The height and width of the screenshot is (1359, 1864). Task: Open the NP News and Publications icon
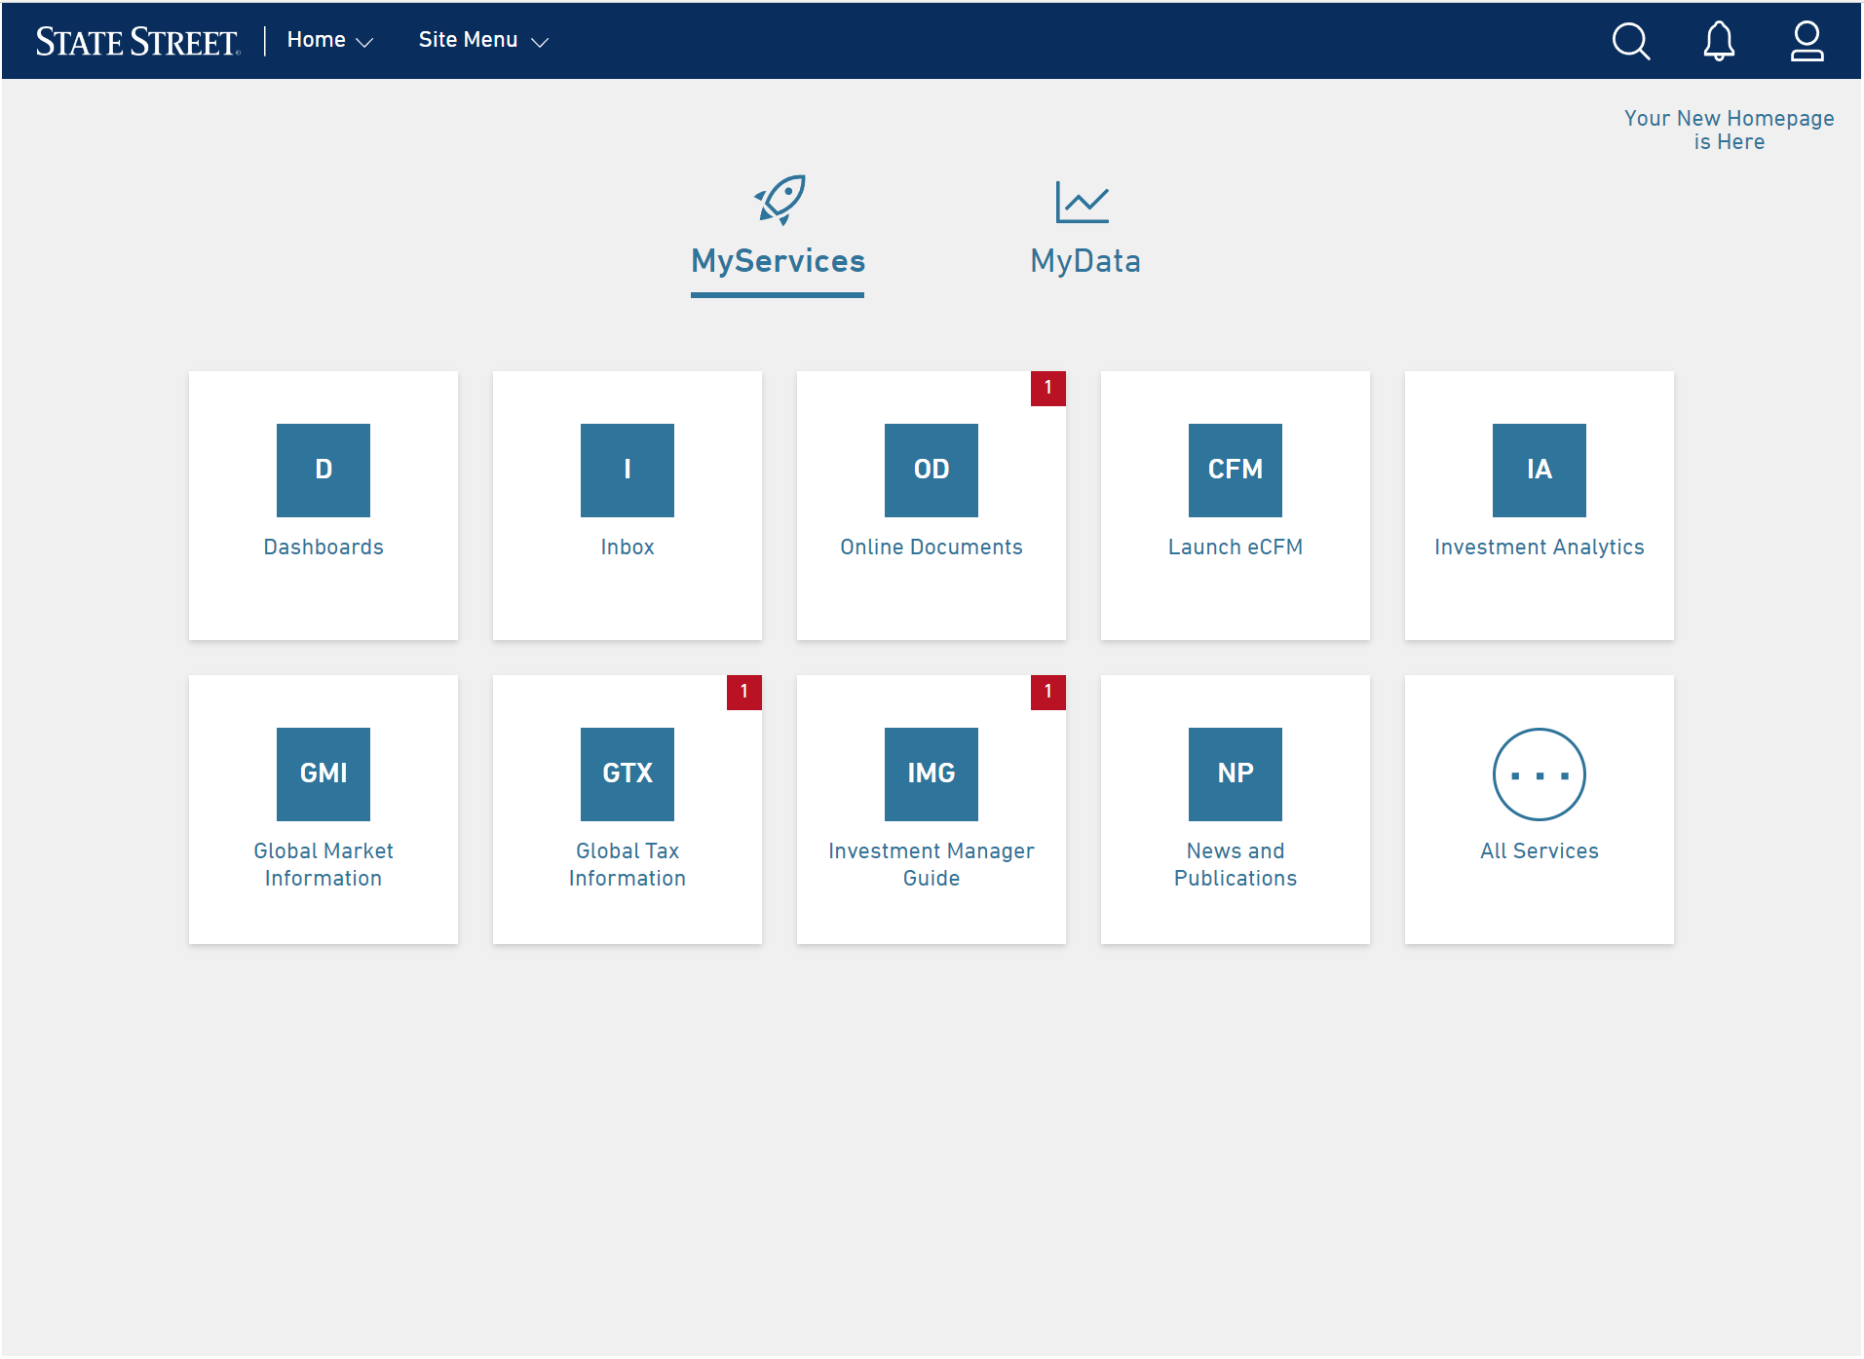(1235, 774)
